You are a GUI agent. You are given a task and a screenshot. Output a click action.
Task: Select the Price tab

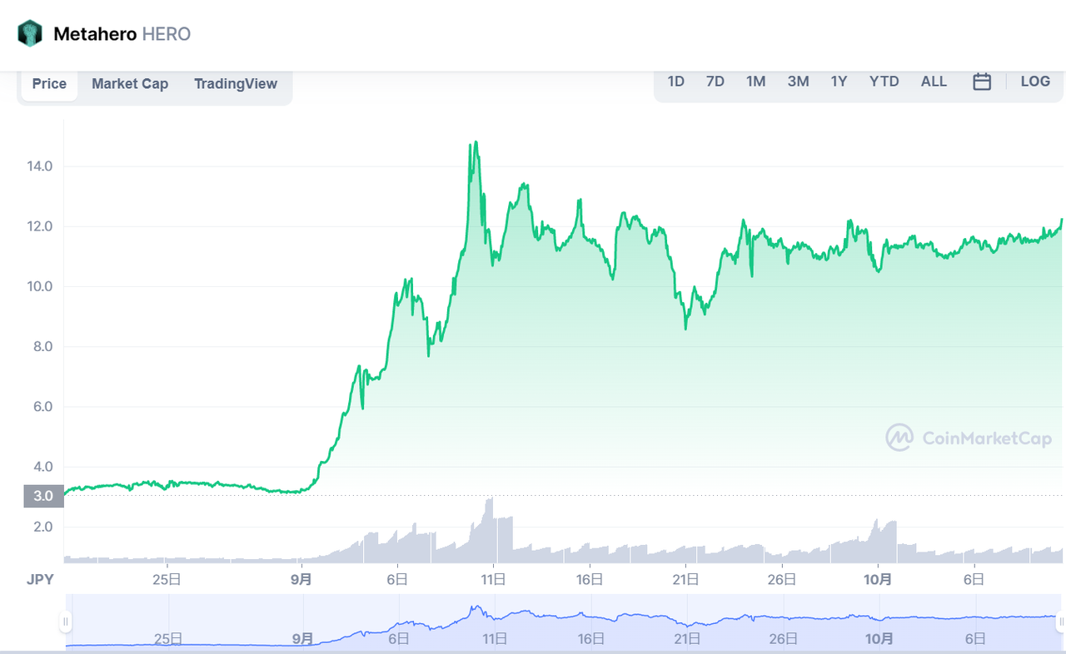coord(49,84)
